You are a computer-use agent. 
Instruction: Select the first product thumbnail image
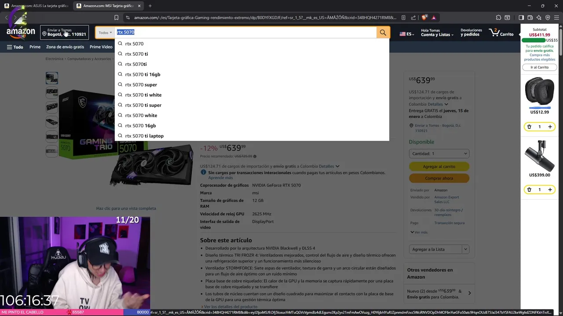click(52, 78)
